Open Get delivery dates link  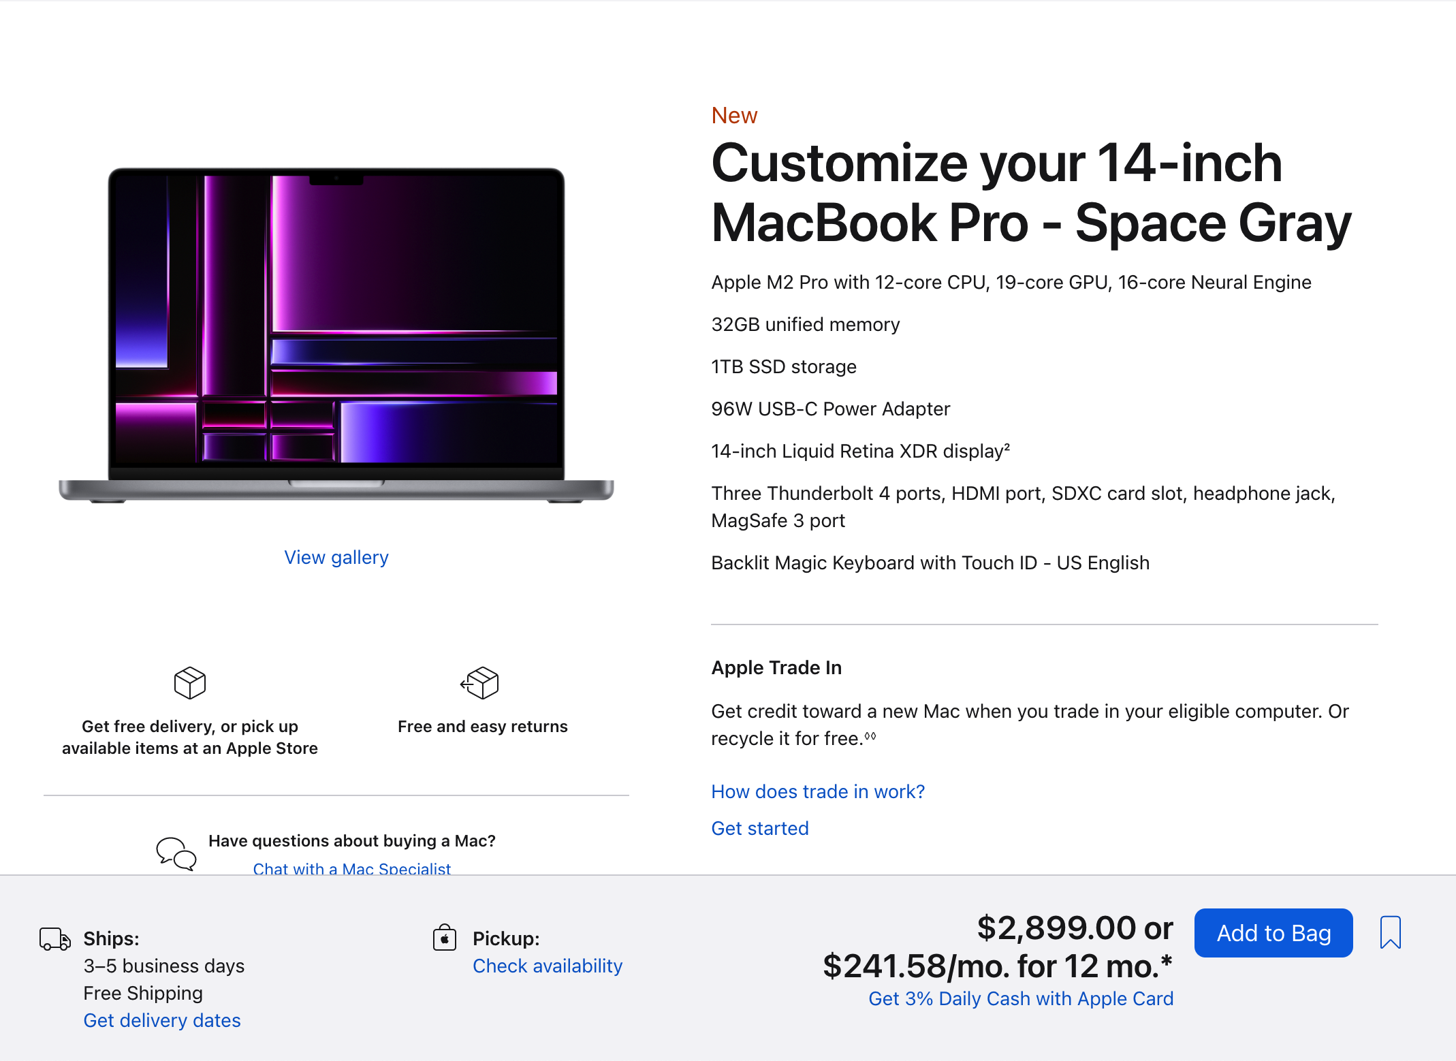162,1020
